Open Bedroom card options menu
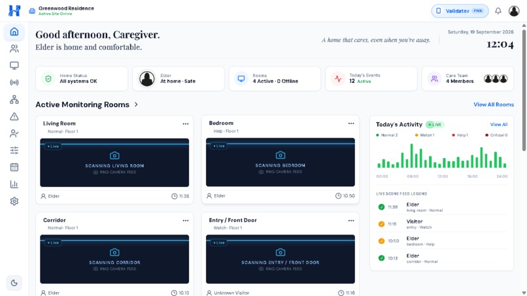The image size is (527, 296). (351, 123)
